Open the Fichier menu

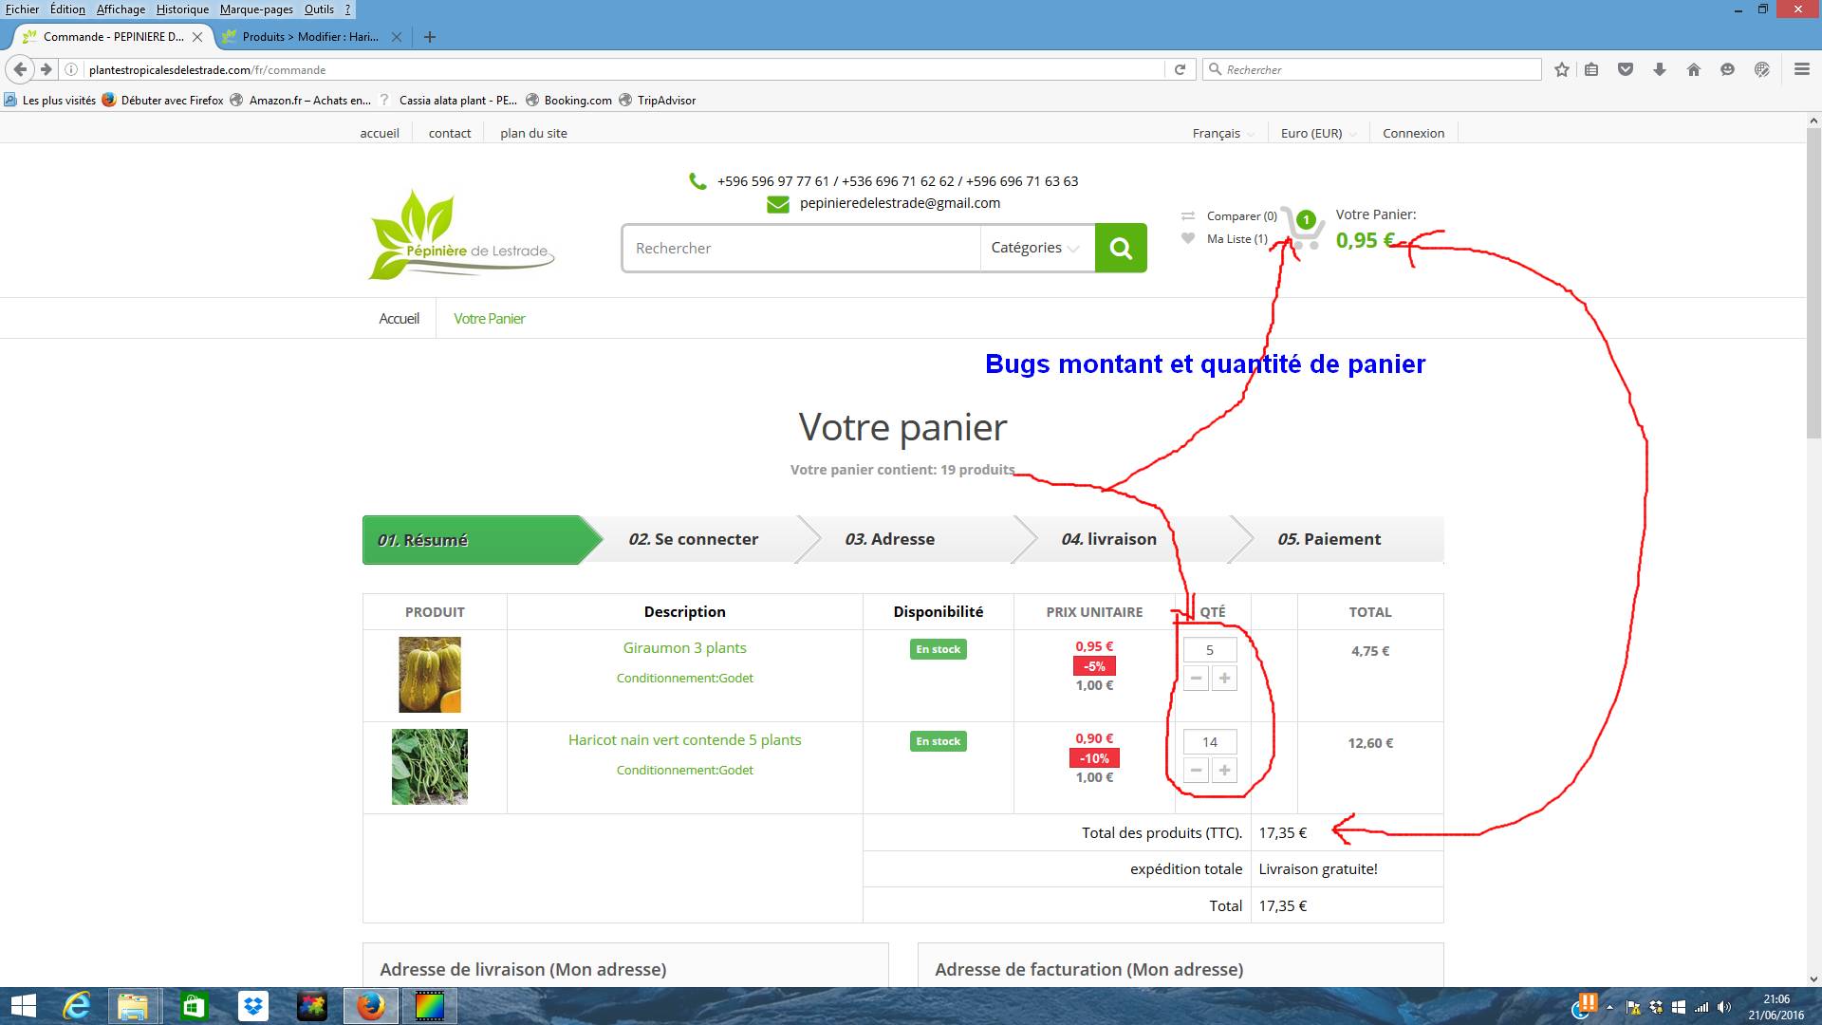[23, 9]
